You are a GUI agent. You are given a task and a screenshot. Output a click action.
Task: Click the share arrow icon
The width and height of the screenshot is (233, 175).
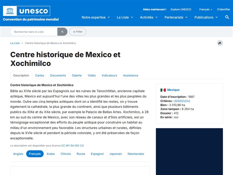(x=220, y=43)
